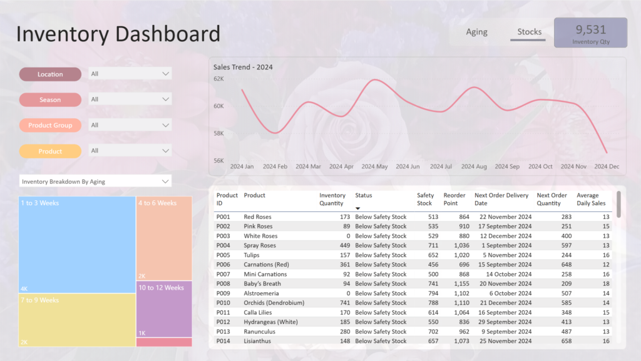Screen dimensions: 641x361
Task: Click the Sales Trend - 2024 chart title
Action: coord(243,67)
